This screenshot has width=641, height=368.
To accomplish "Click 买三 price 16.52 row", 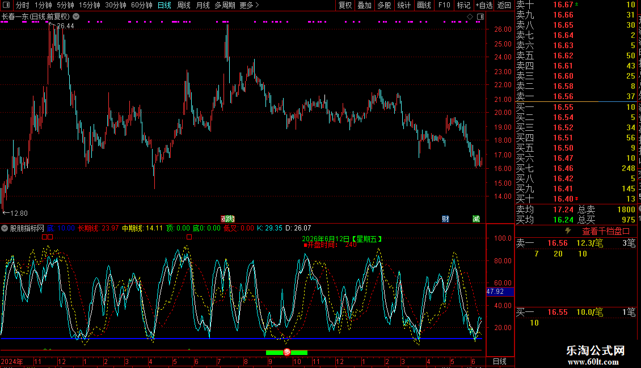I will [x=576, y=127].
